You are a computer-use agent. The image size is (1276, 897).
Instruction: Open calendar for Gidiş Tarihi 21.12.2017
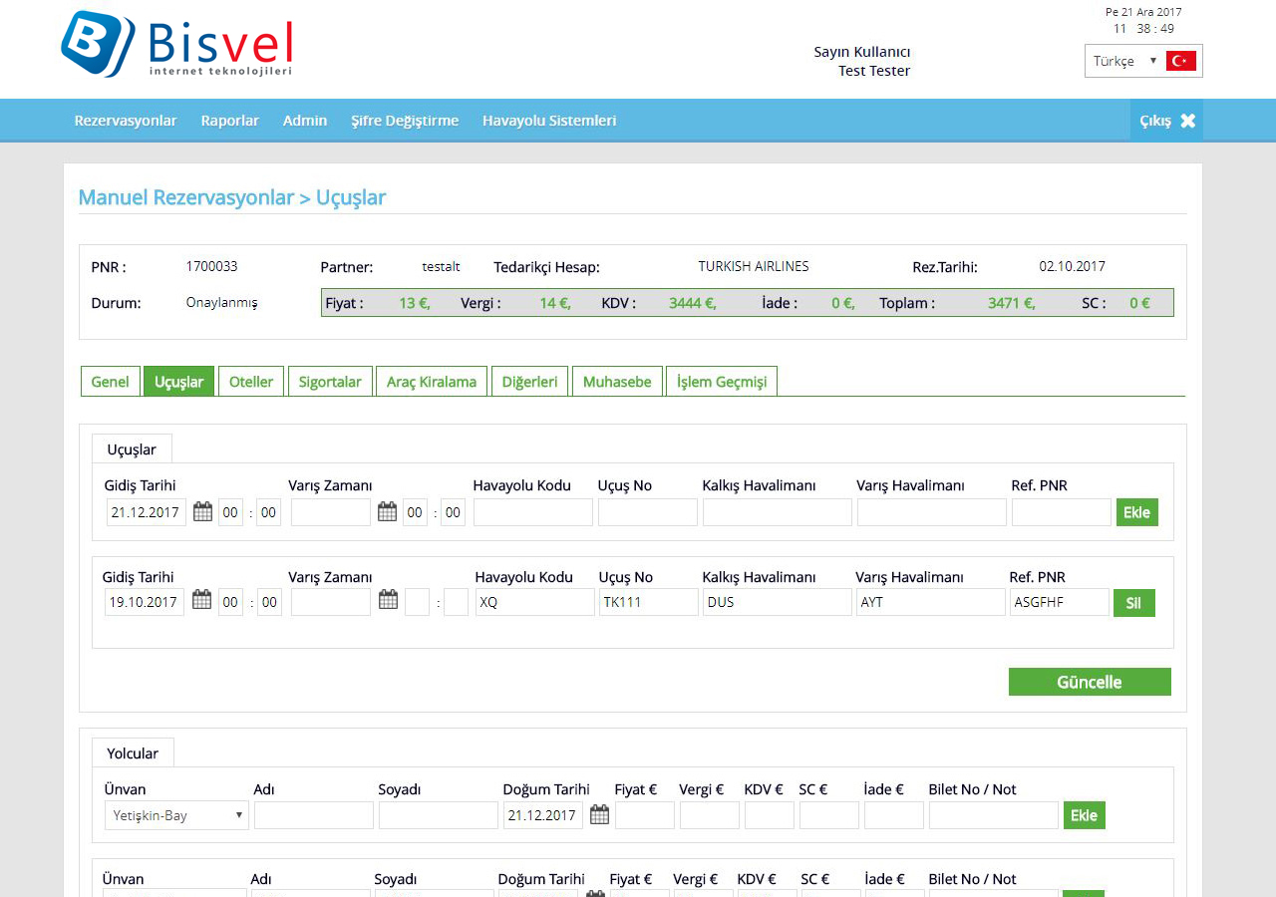[x=202, y=512]
